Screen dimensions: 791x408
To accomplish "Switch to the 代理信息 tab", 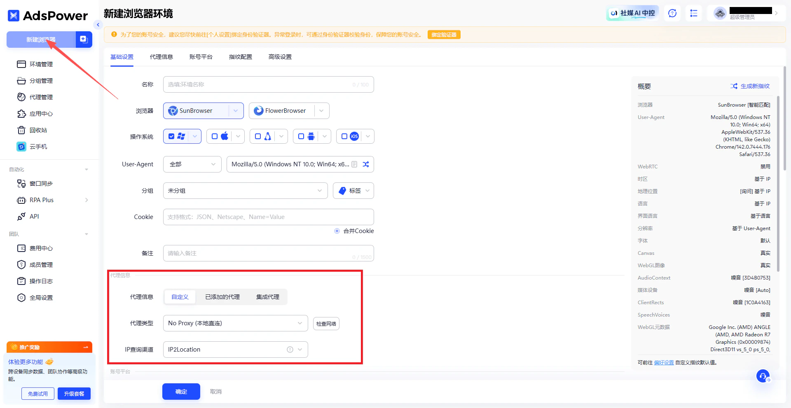I will 161,57.
